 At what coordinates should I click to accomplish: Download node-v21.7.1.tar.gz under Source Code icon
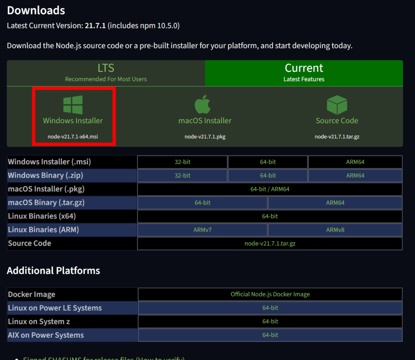click(x=337, y=137)
